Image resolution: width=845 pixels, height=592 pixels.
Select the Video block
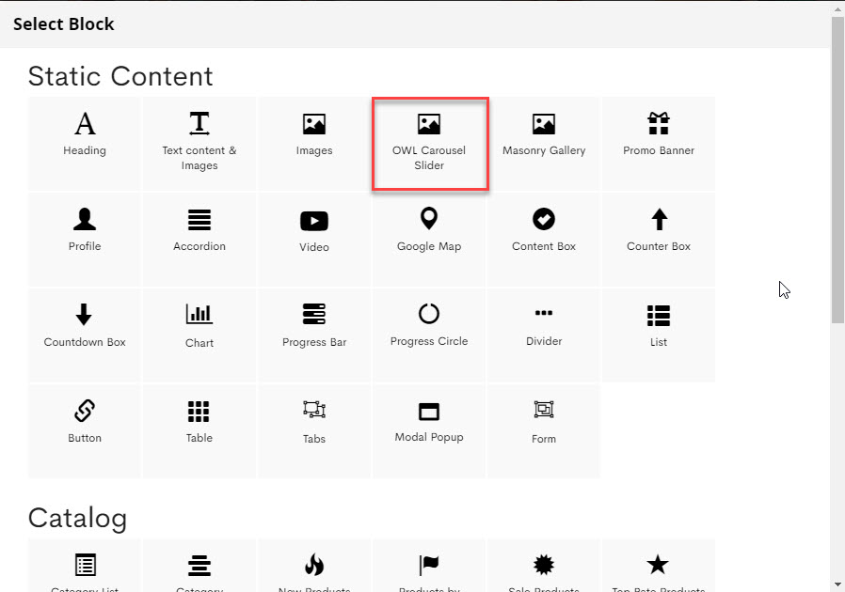[314, 240]
